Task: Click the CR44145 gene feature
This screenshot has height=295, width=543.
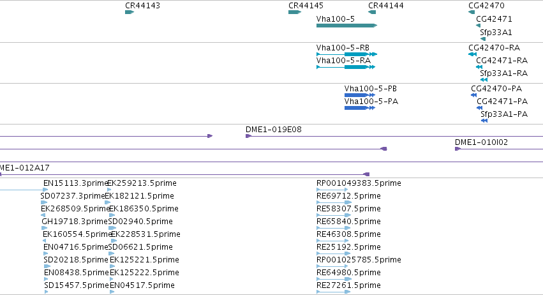Action: [295, 12]
